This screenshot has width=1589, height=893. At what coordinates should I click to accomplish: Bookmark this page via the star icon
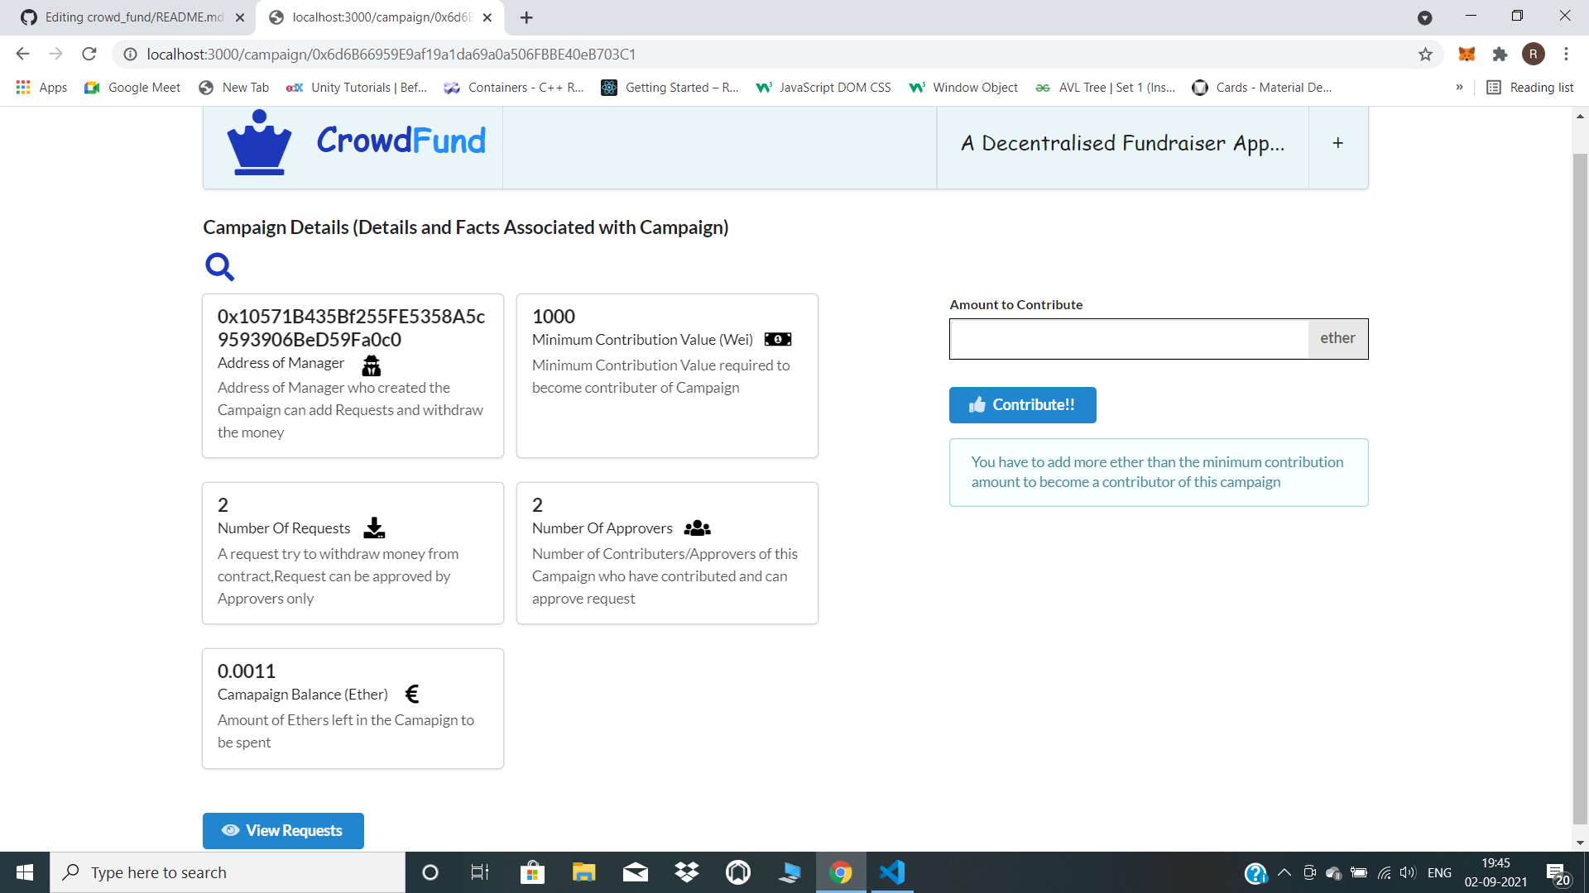point(1425,54)
